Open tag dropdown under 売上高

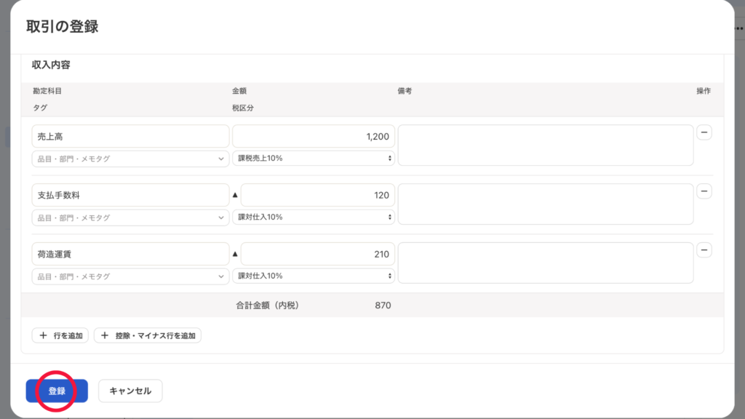[131, 159]
